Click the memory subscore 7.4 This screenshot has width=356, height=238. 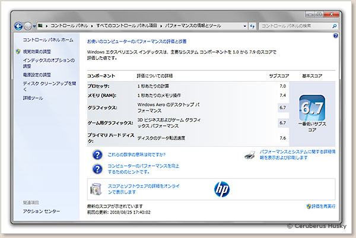coord(282,96)
